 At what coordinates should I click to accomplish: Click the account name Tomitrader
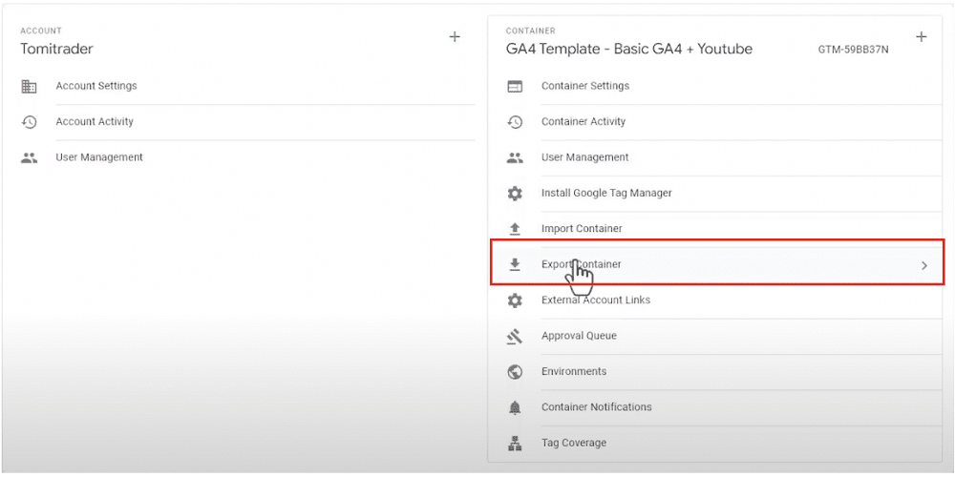pyautogui.click(x=56, y=49)
